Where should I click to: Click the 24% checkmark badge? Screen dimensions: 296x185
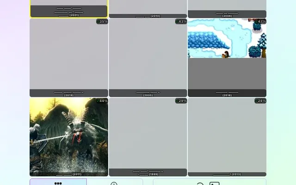(x=260, y=101)
